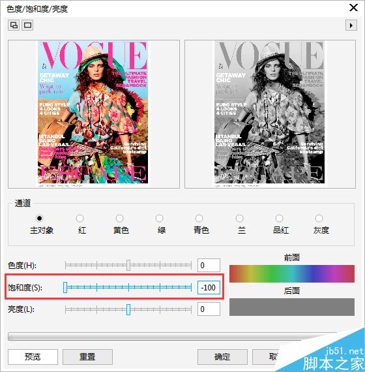The image size is (365, 372).
Task: Click the 亮度(L) slider handle
Action: point(128,309)
